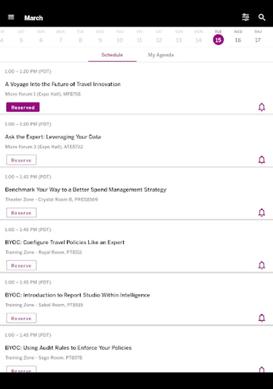Reserve BYOC: Introduction to Report Studio
The image size is (273, 389).
(21, 318)
